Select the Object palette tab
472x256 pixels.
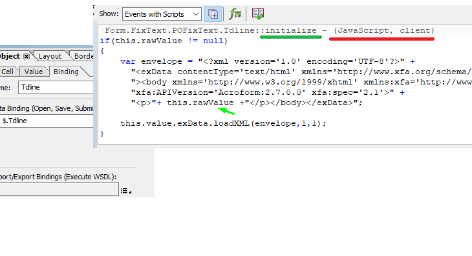[x=10, y=56]
